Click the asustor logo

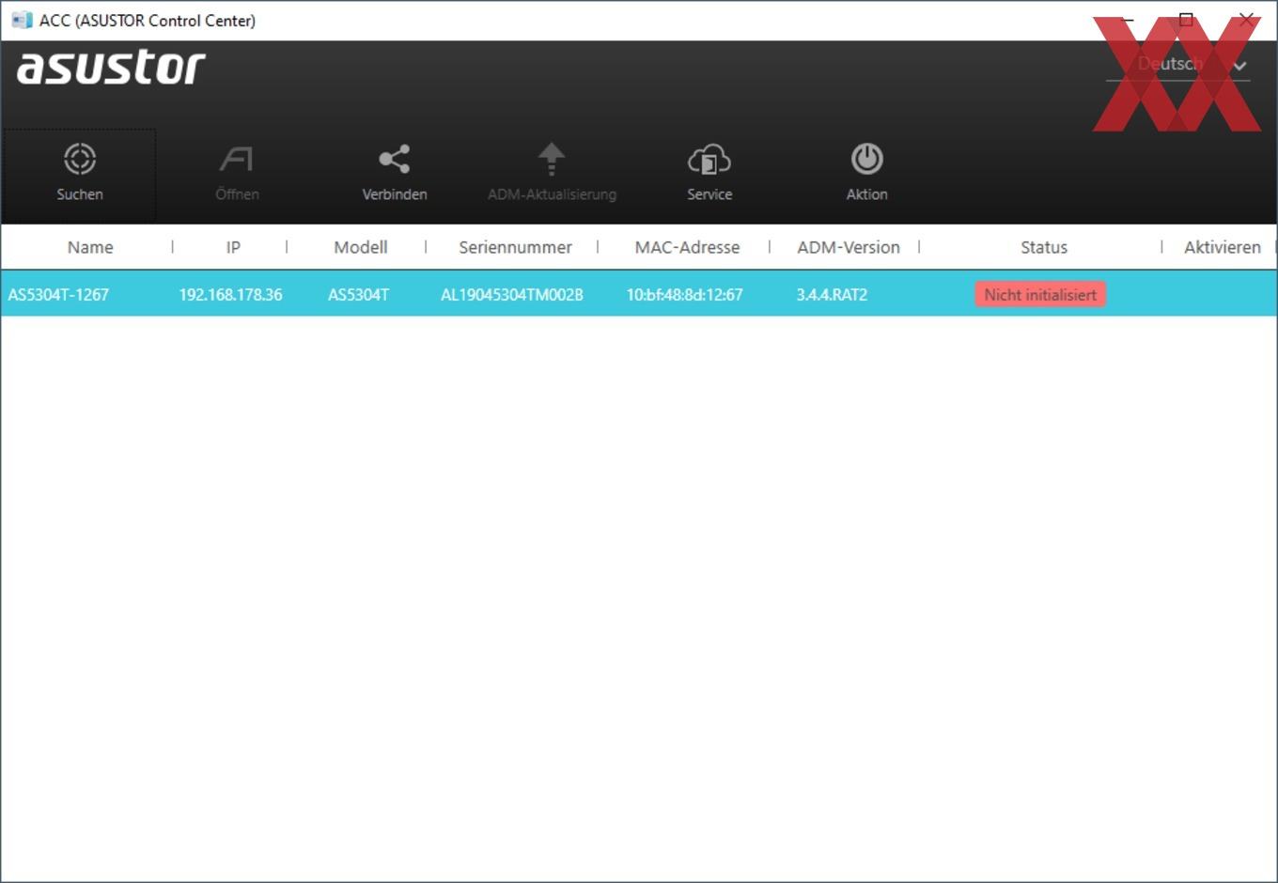(111, 67)
